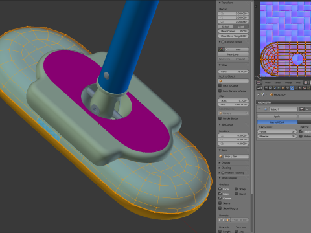Viewport: 311px width, 233px height.
Task: Toggle the Edges overlay checkbox
Action: coord(220,194)
